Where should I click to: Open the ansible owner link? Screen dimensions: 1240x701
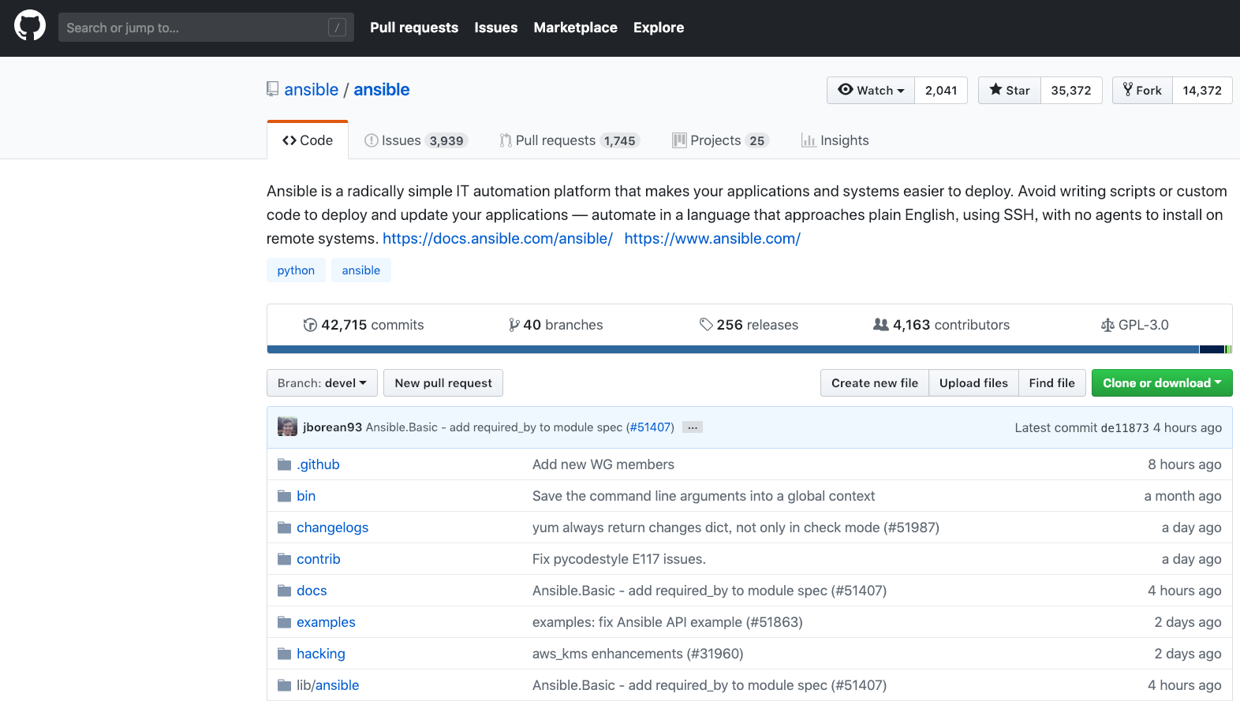click(x=312, y=89)
